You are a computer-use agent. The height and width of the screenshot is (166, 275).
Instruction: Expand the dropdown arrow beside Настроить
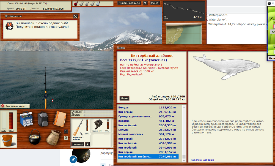87,144
